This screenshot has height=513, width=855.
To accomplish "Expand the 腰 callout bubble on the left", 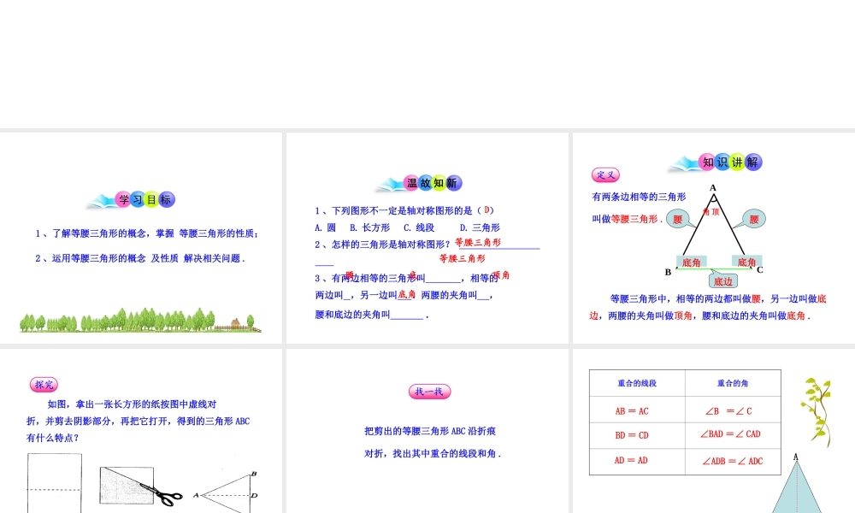I will point(678,218).
